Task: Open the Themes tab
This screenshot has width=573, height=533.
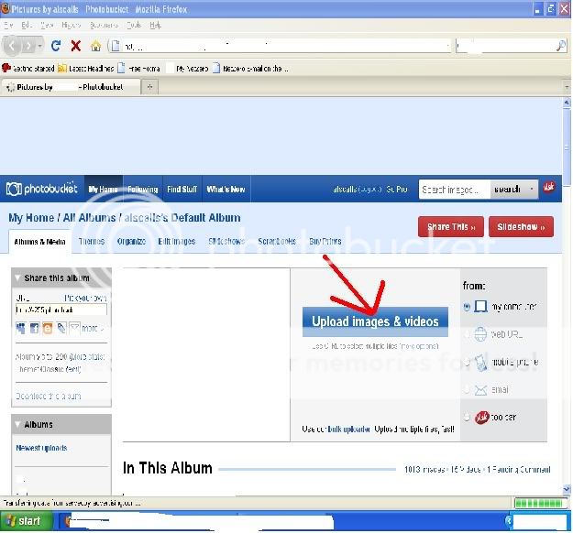Action: click(x=92, y=241)
